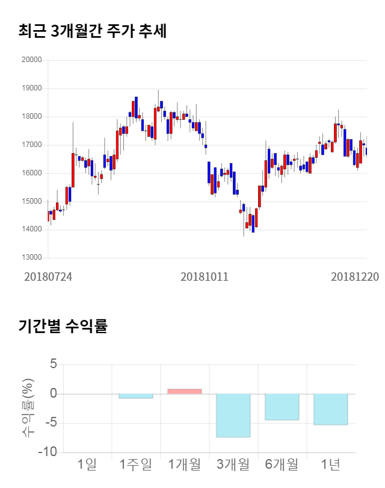
Task: Select the 6개월 return bar
Action: click(282, 407)
